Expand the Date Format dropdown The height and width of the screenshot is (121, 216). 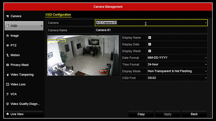pos(177,58)
